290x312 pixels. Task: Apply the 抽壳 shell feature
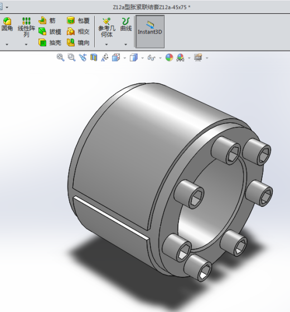pyautogui.click(x=50, y=42)
